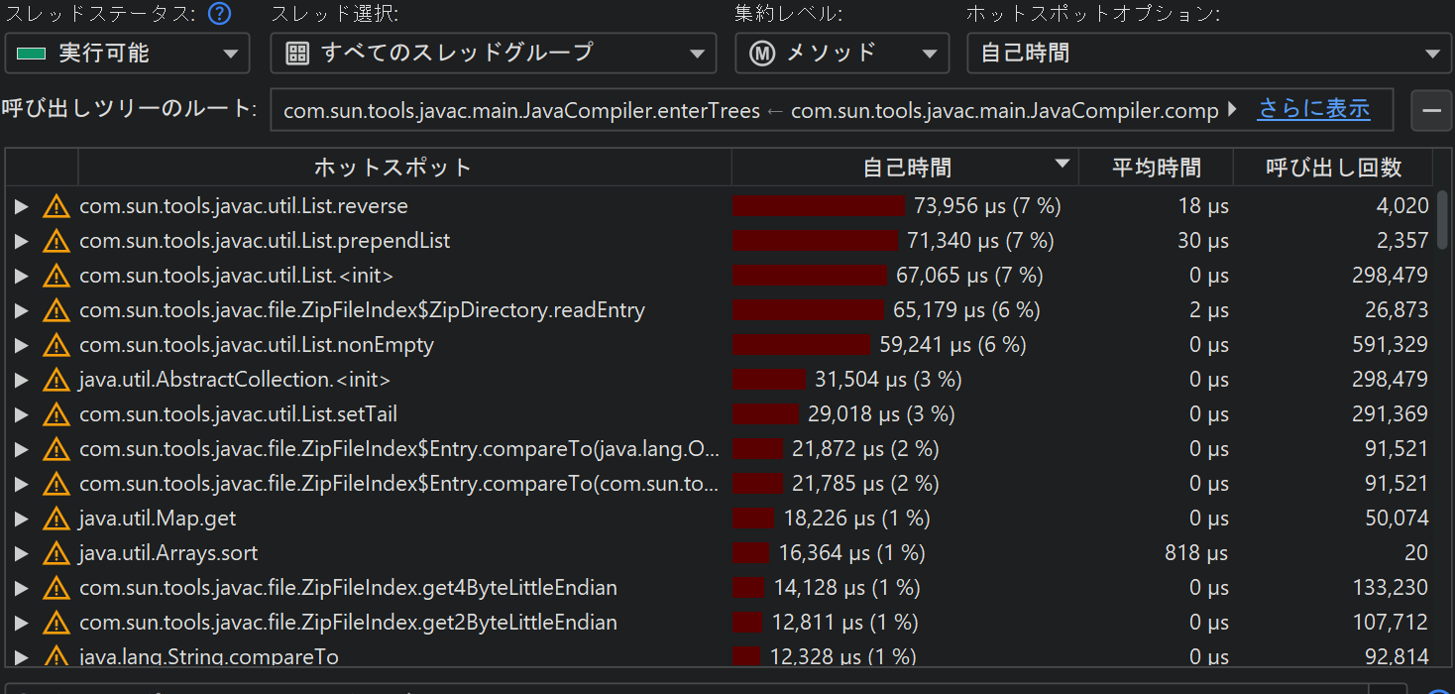Click warning icon next to List.prependList
1455x694 pixels.
(56, 241)
